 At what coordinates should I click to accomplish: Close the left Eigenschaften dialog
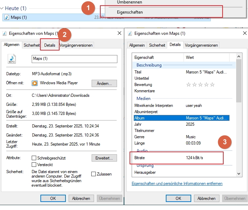point(119,33)
